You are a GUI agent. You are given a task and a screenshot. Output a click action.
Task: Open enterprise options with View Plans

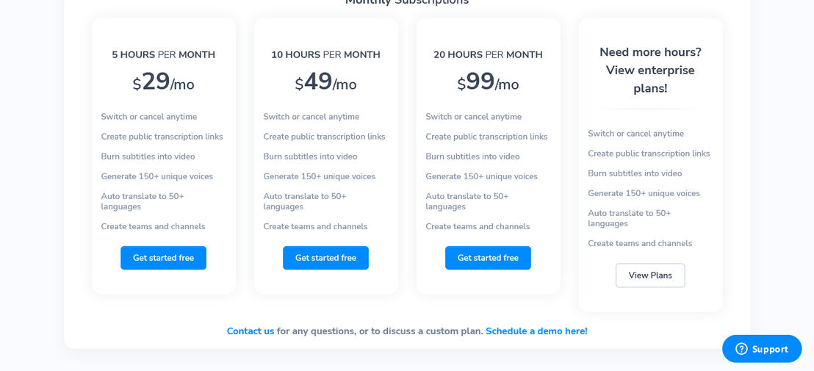click(x=650, y=275)
